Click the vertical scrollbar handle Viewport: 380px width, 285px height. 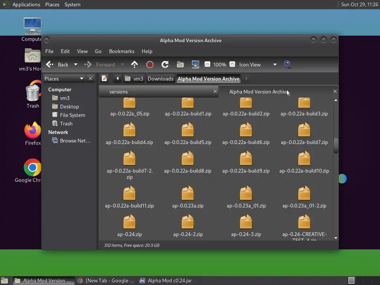pos(336,145)
